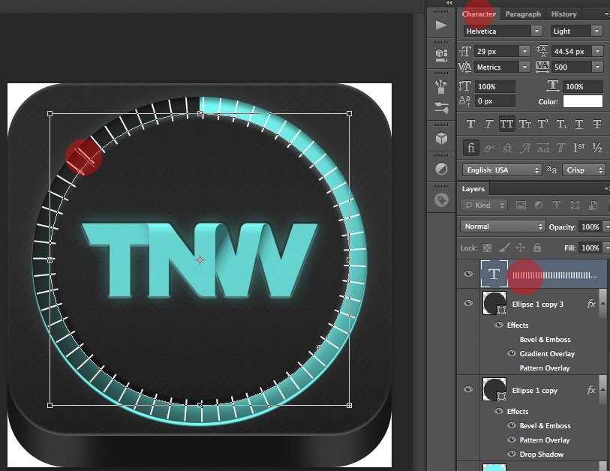The image size is (610, 471).
Task: Open the Actions panel play icon
Action: click(441, 25)
